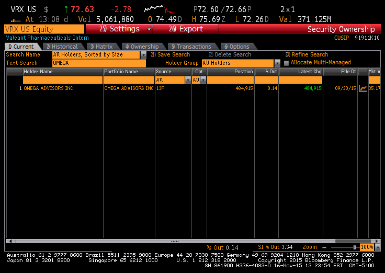
Task: Click Valeant Pharmaceuticals Intern name
Action: (x=48, y=38)
